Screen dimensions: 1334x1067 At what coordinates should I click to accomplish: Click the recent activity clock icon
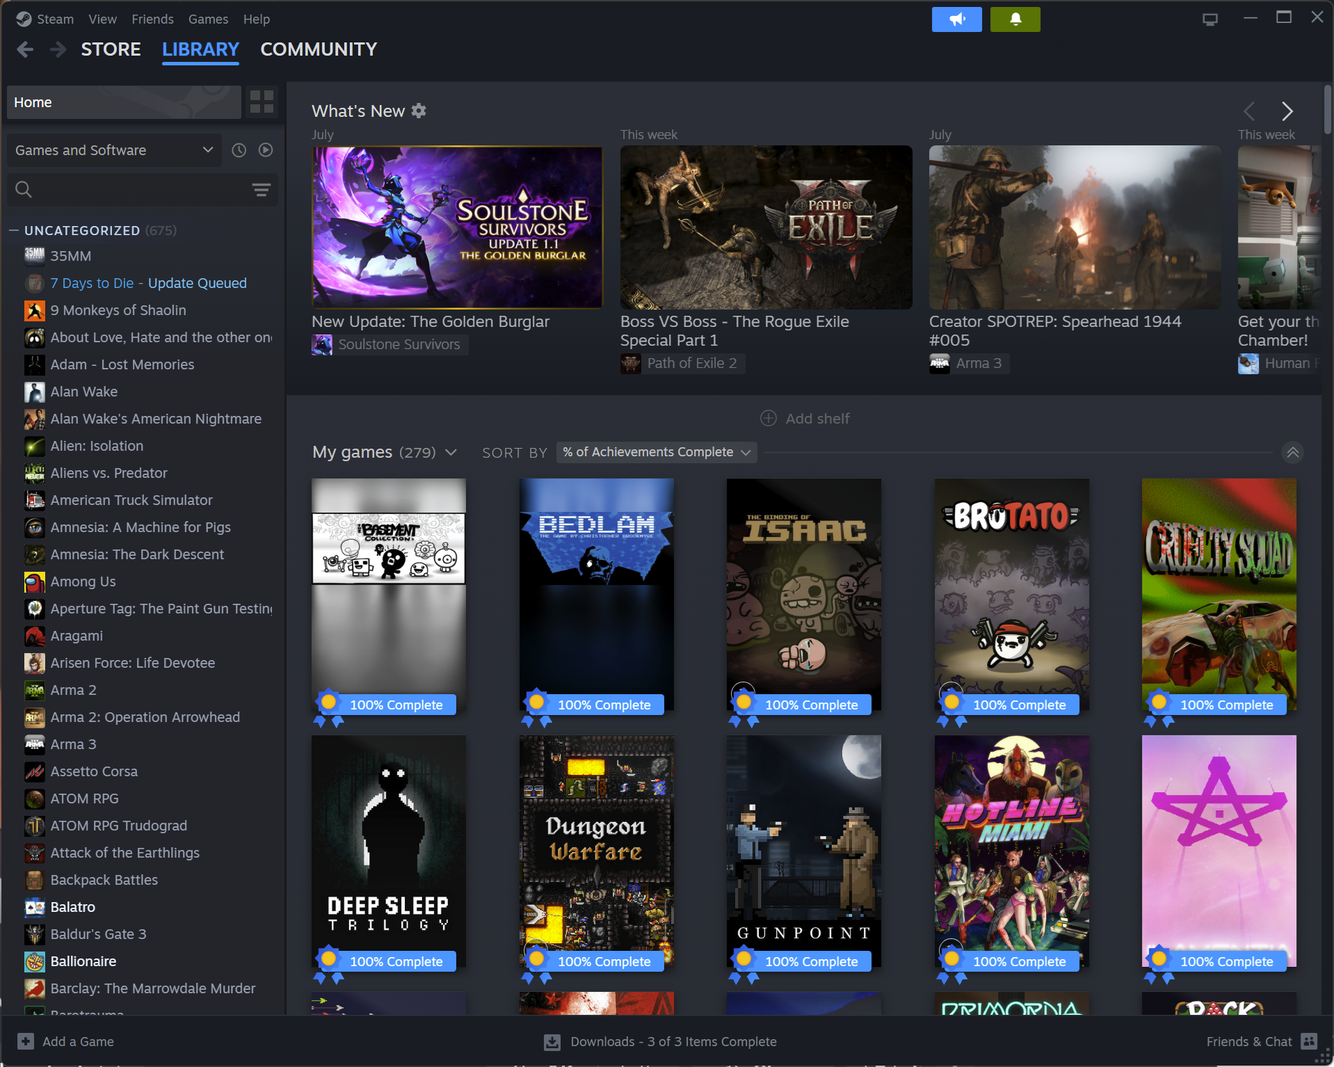point(239,150)
